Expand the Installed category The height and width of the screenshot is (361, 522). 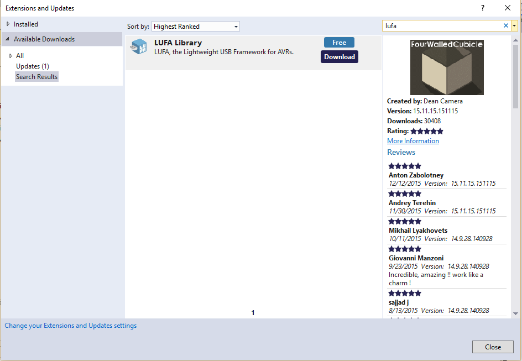[x=8, y=24]
